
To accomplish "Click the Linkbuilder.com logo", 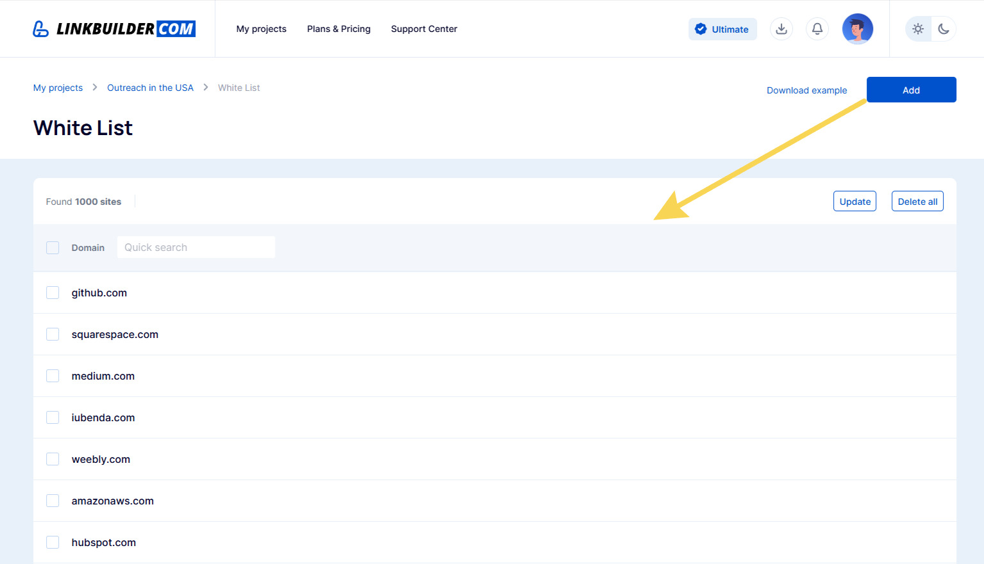I will click(113, 28).
